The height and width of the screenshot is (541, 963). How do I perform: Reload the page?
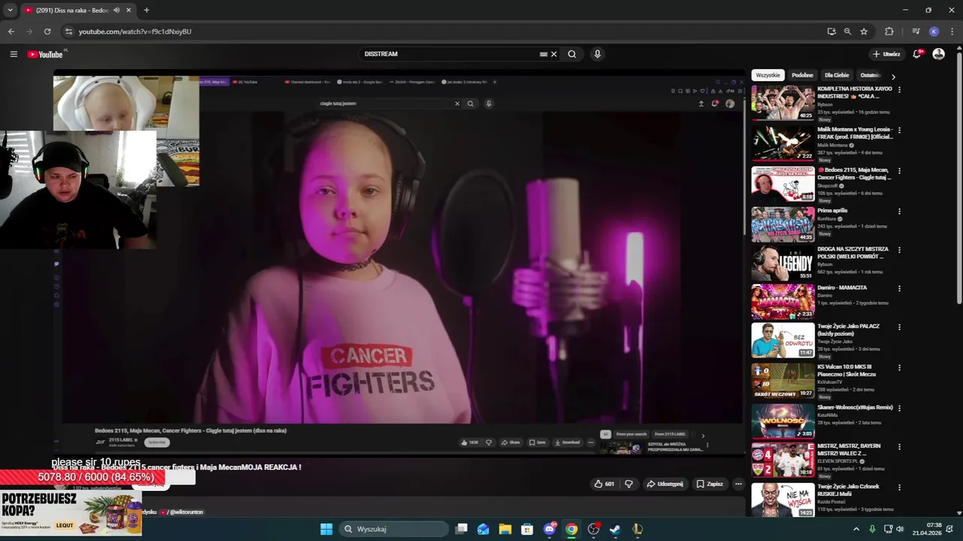click(x=47, y=32)
